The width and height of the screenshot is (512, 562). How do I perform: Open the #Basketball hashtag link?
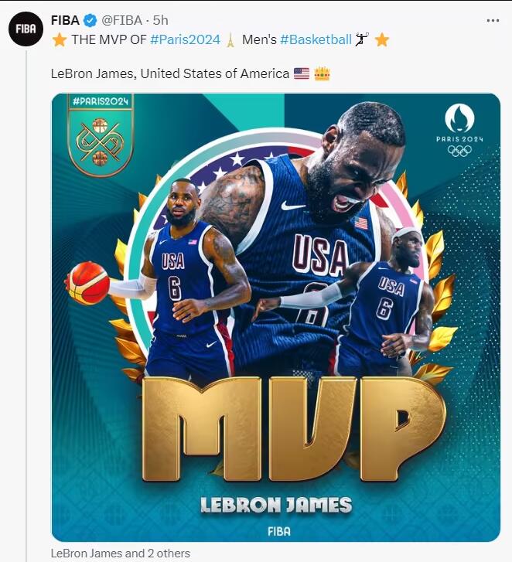click(x=316, y=39)
